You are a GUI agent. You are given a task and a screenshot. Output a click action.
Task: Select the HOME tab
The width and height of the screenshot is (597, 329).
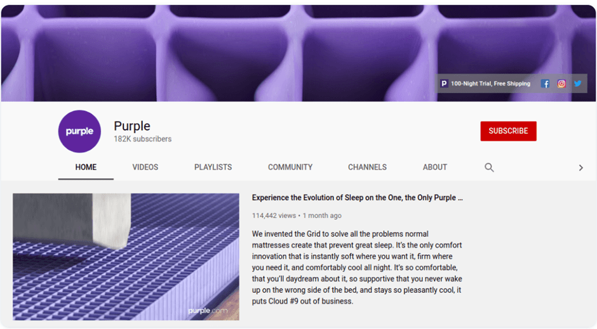pos(86,167)
